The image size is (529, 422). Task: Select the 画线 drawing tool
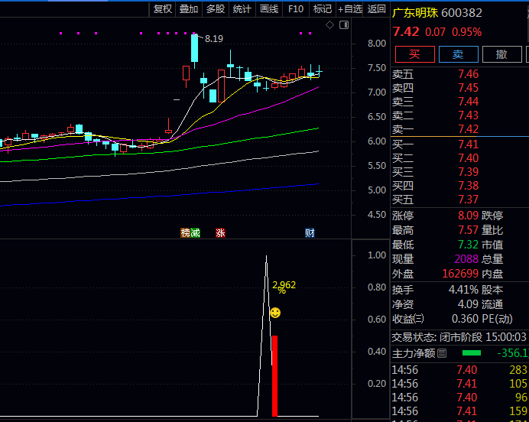click(x=269, y=9)
